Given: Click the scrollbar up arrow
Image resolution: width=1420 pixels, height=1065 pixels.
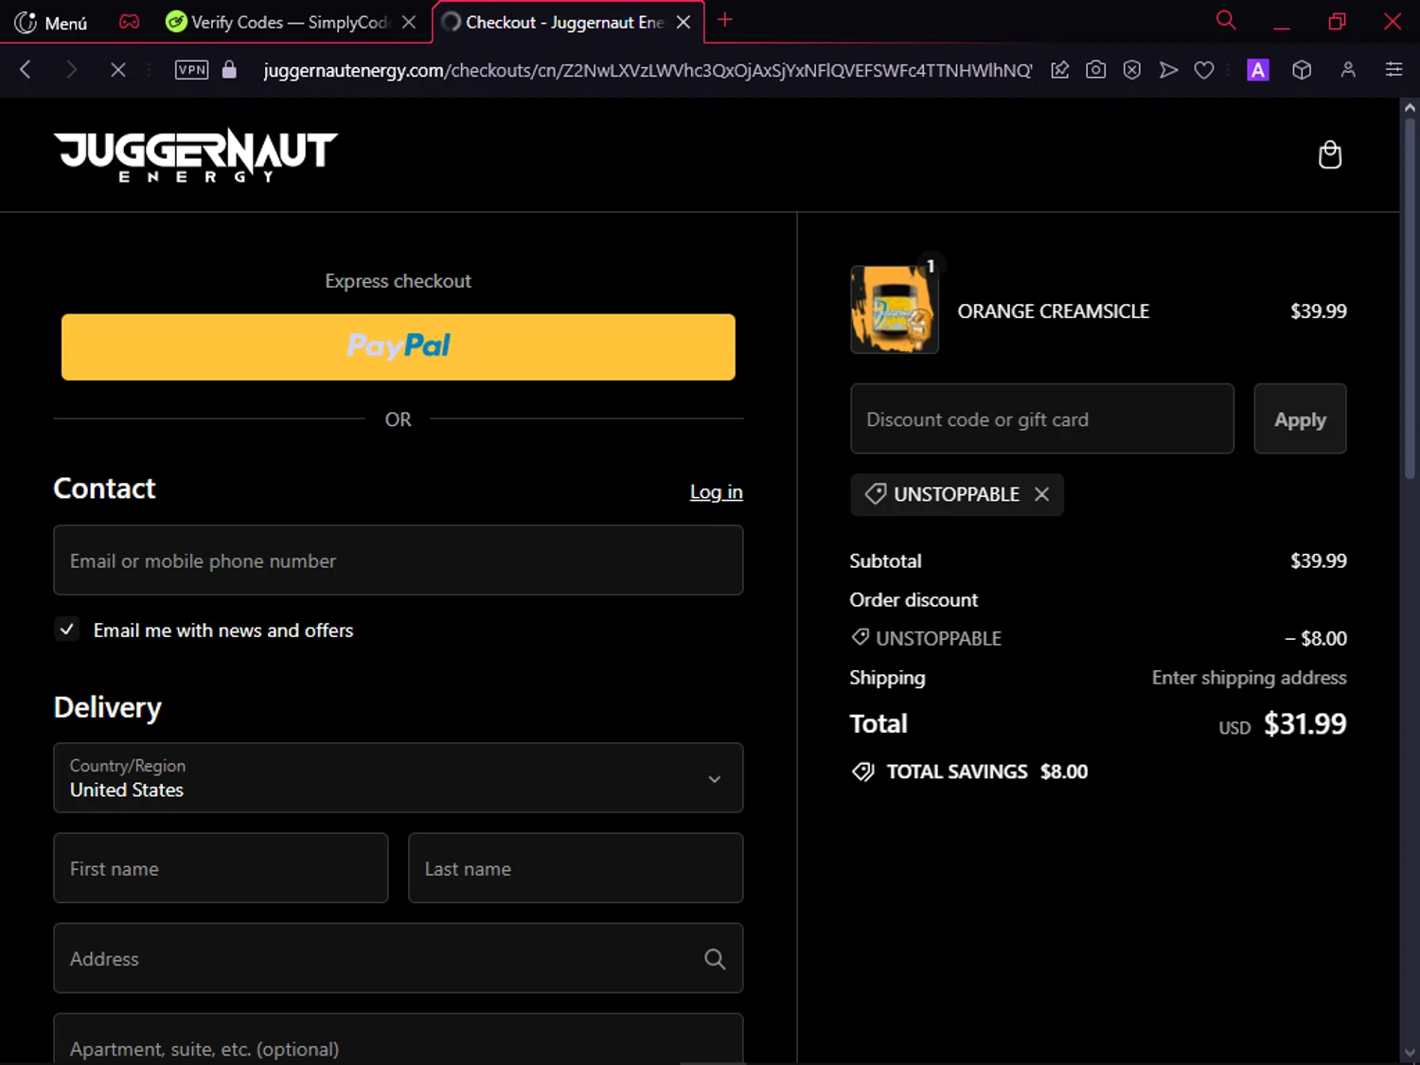Looking at the screenshot, I should pyautogui.click(x=1410, y=107).
